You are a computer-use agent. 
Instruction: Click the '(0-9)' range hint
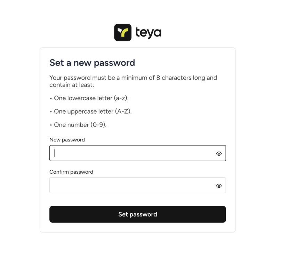coord(98,125)
